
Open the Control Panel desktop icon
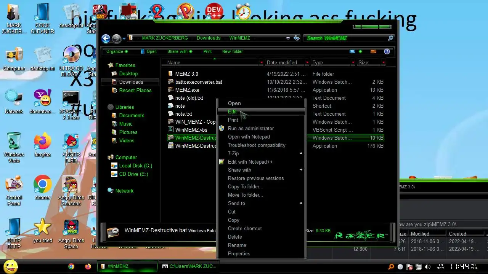tap(14, 191)
